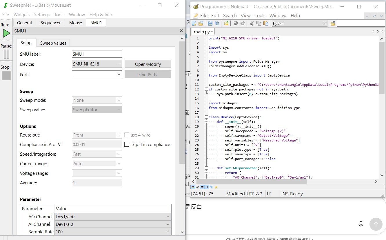Open the Device dropdown showing SMU-NI_6218

click(x=97, y=64)
